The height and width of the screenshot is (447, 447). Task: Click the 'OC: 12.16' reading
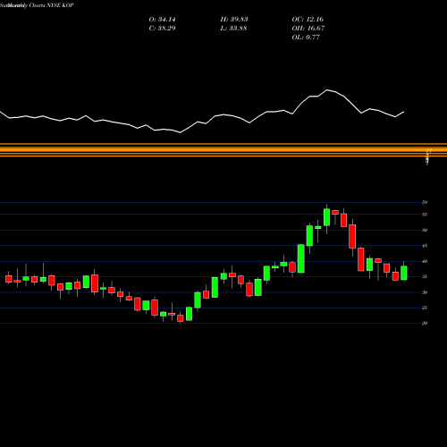pyautogui.click(x=308, y=20)
